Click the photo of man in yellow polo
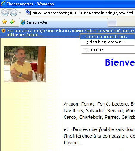The height and width of the screenshot is (151, 135). coord(25,64)
